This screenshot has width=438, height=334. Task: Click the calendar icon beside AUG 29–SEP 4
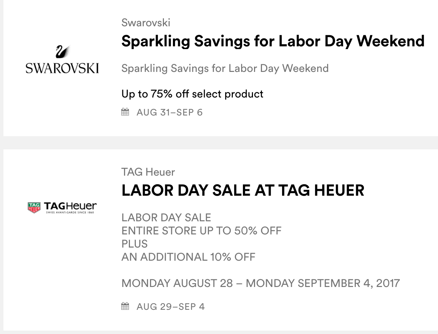[125, 306]
